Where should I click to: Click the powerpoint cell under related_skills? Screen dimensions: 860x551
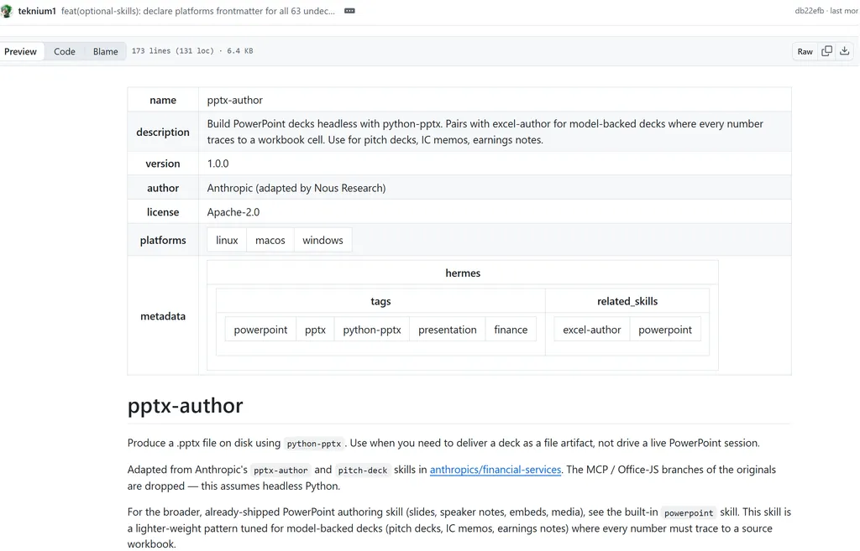tap(665, 330)
